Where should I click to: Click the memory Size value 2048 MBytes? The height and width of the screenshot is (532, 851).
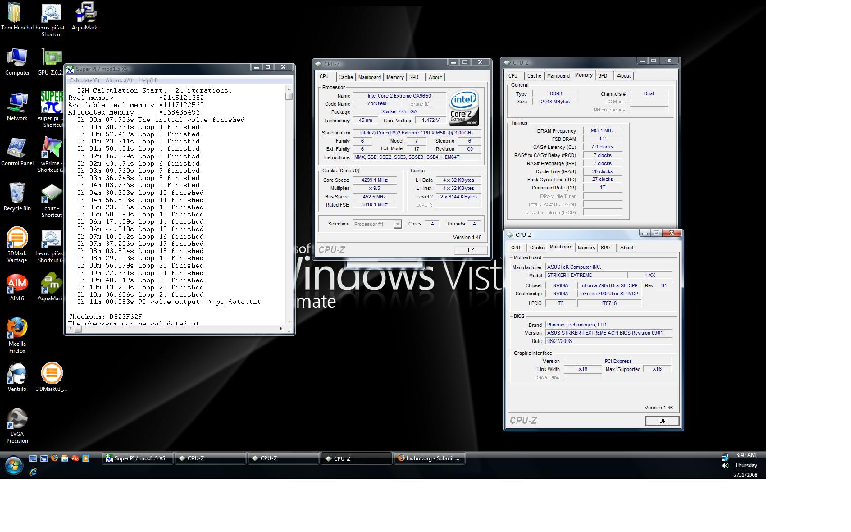click(555, 102)
